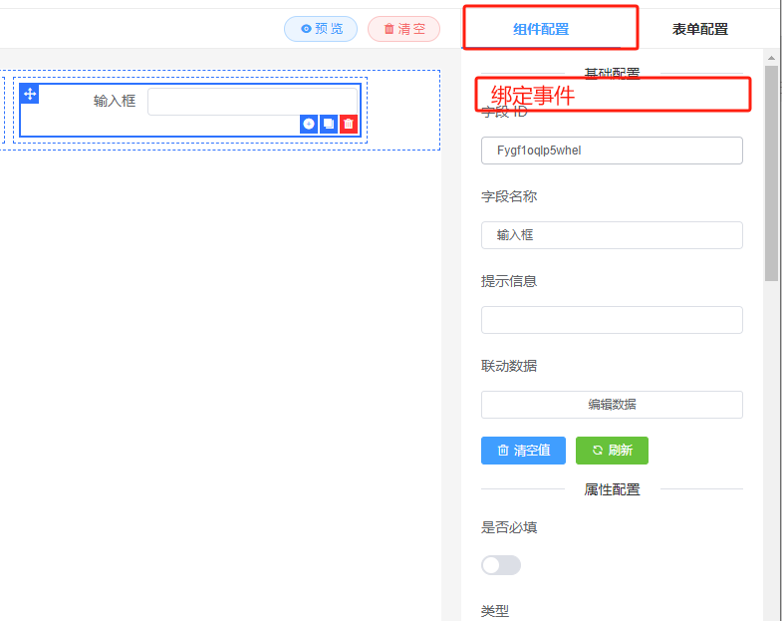Click the 联动数据 label

pos(509,366)
